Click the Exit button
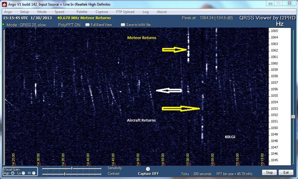The image size is (298, 179). point(286,172)
